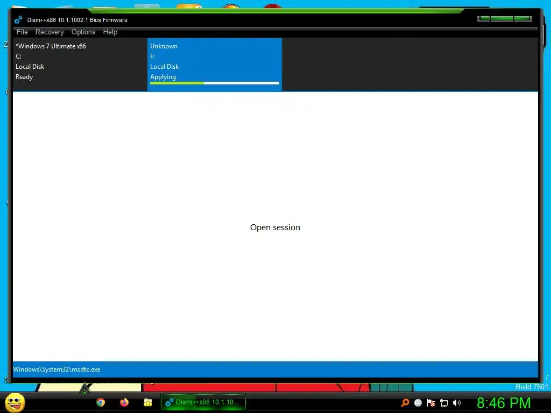Open the volume speaker icon
The height and width of the screenshot is (413, 551).
tap(456, 403)
